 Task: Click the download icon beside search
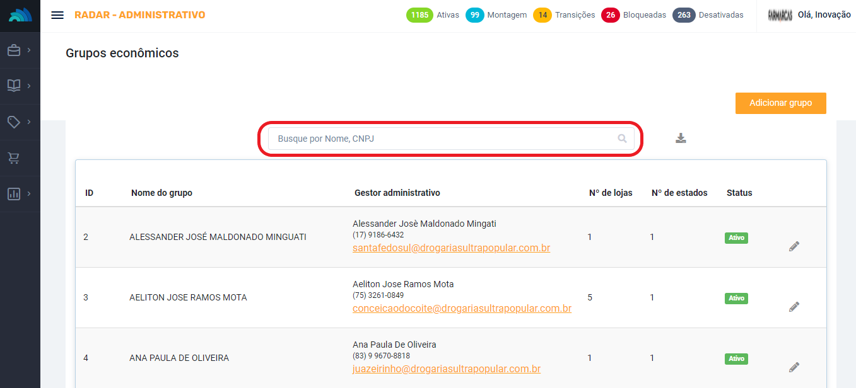[681, 138]
